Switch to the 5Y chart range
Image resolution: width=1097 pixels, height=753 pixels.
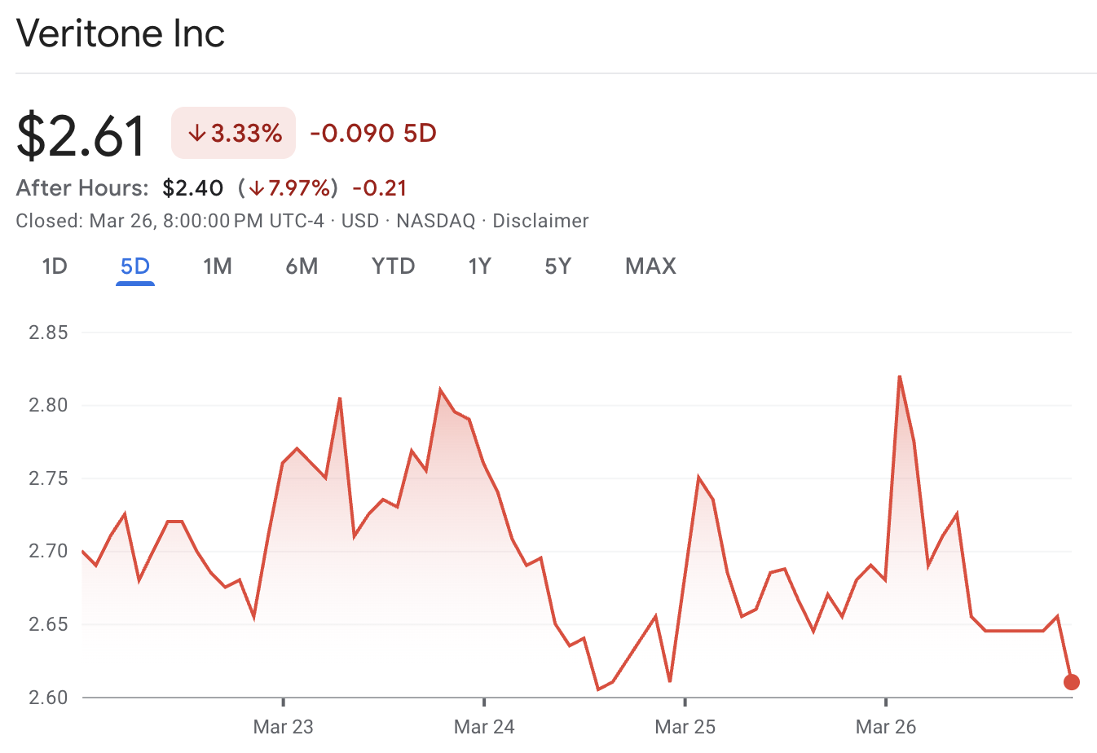[557, 266]
